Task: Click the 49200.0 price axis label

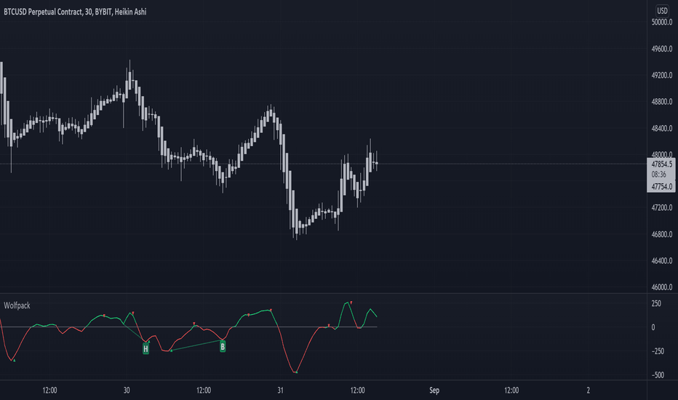Action: pyautogui.click(x=661, y=76)
